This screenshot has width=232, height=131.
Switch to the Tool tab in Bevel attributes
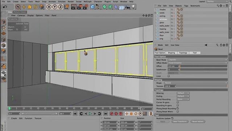tap(195, 53)
